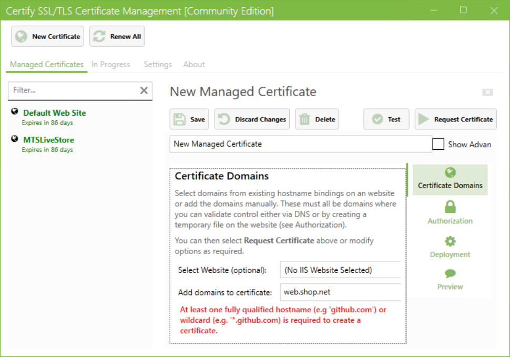Image resolution: width=510 pixels, height=357 pixels.
Task: Click the Save disk icon
Action: click(179, 119)
